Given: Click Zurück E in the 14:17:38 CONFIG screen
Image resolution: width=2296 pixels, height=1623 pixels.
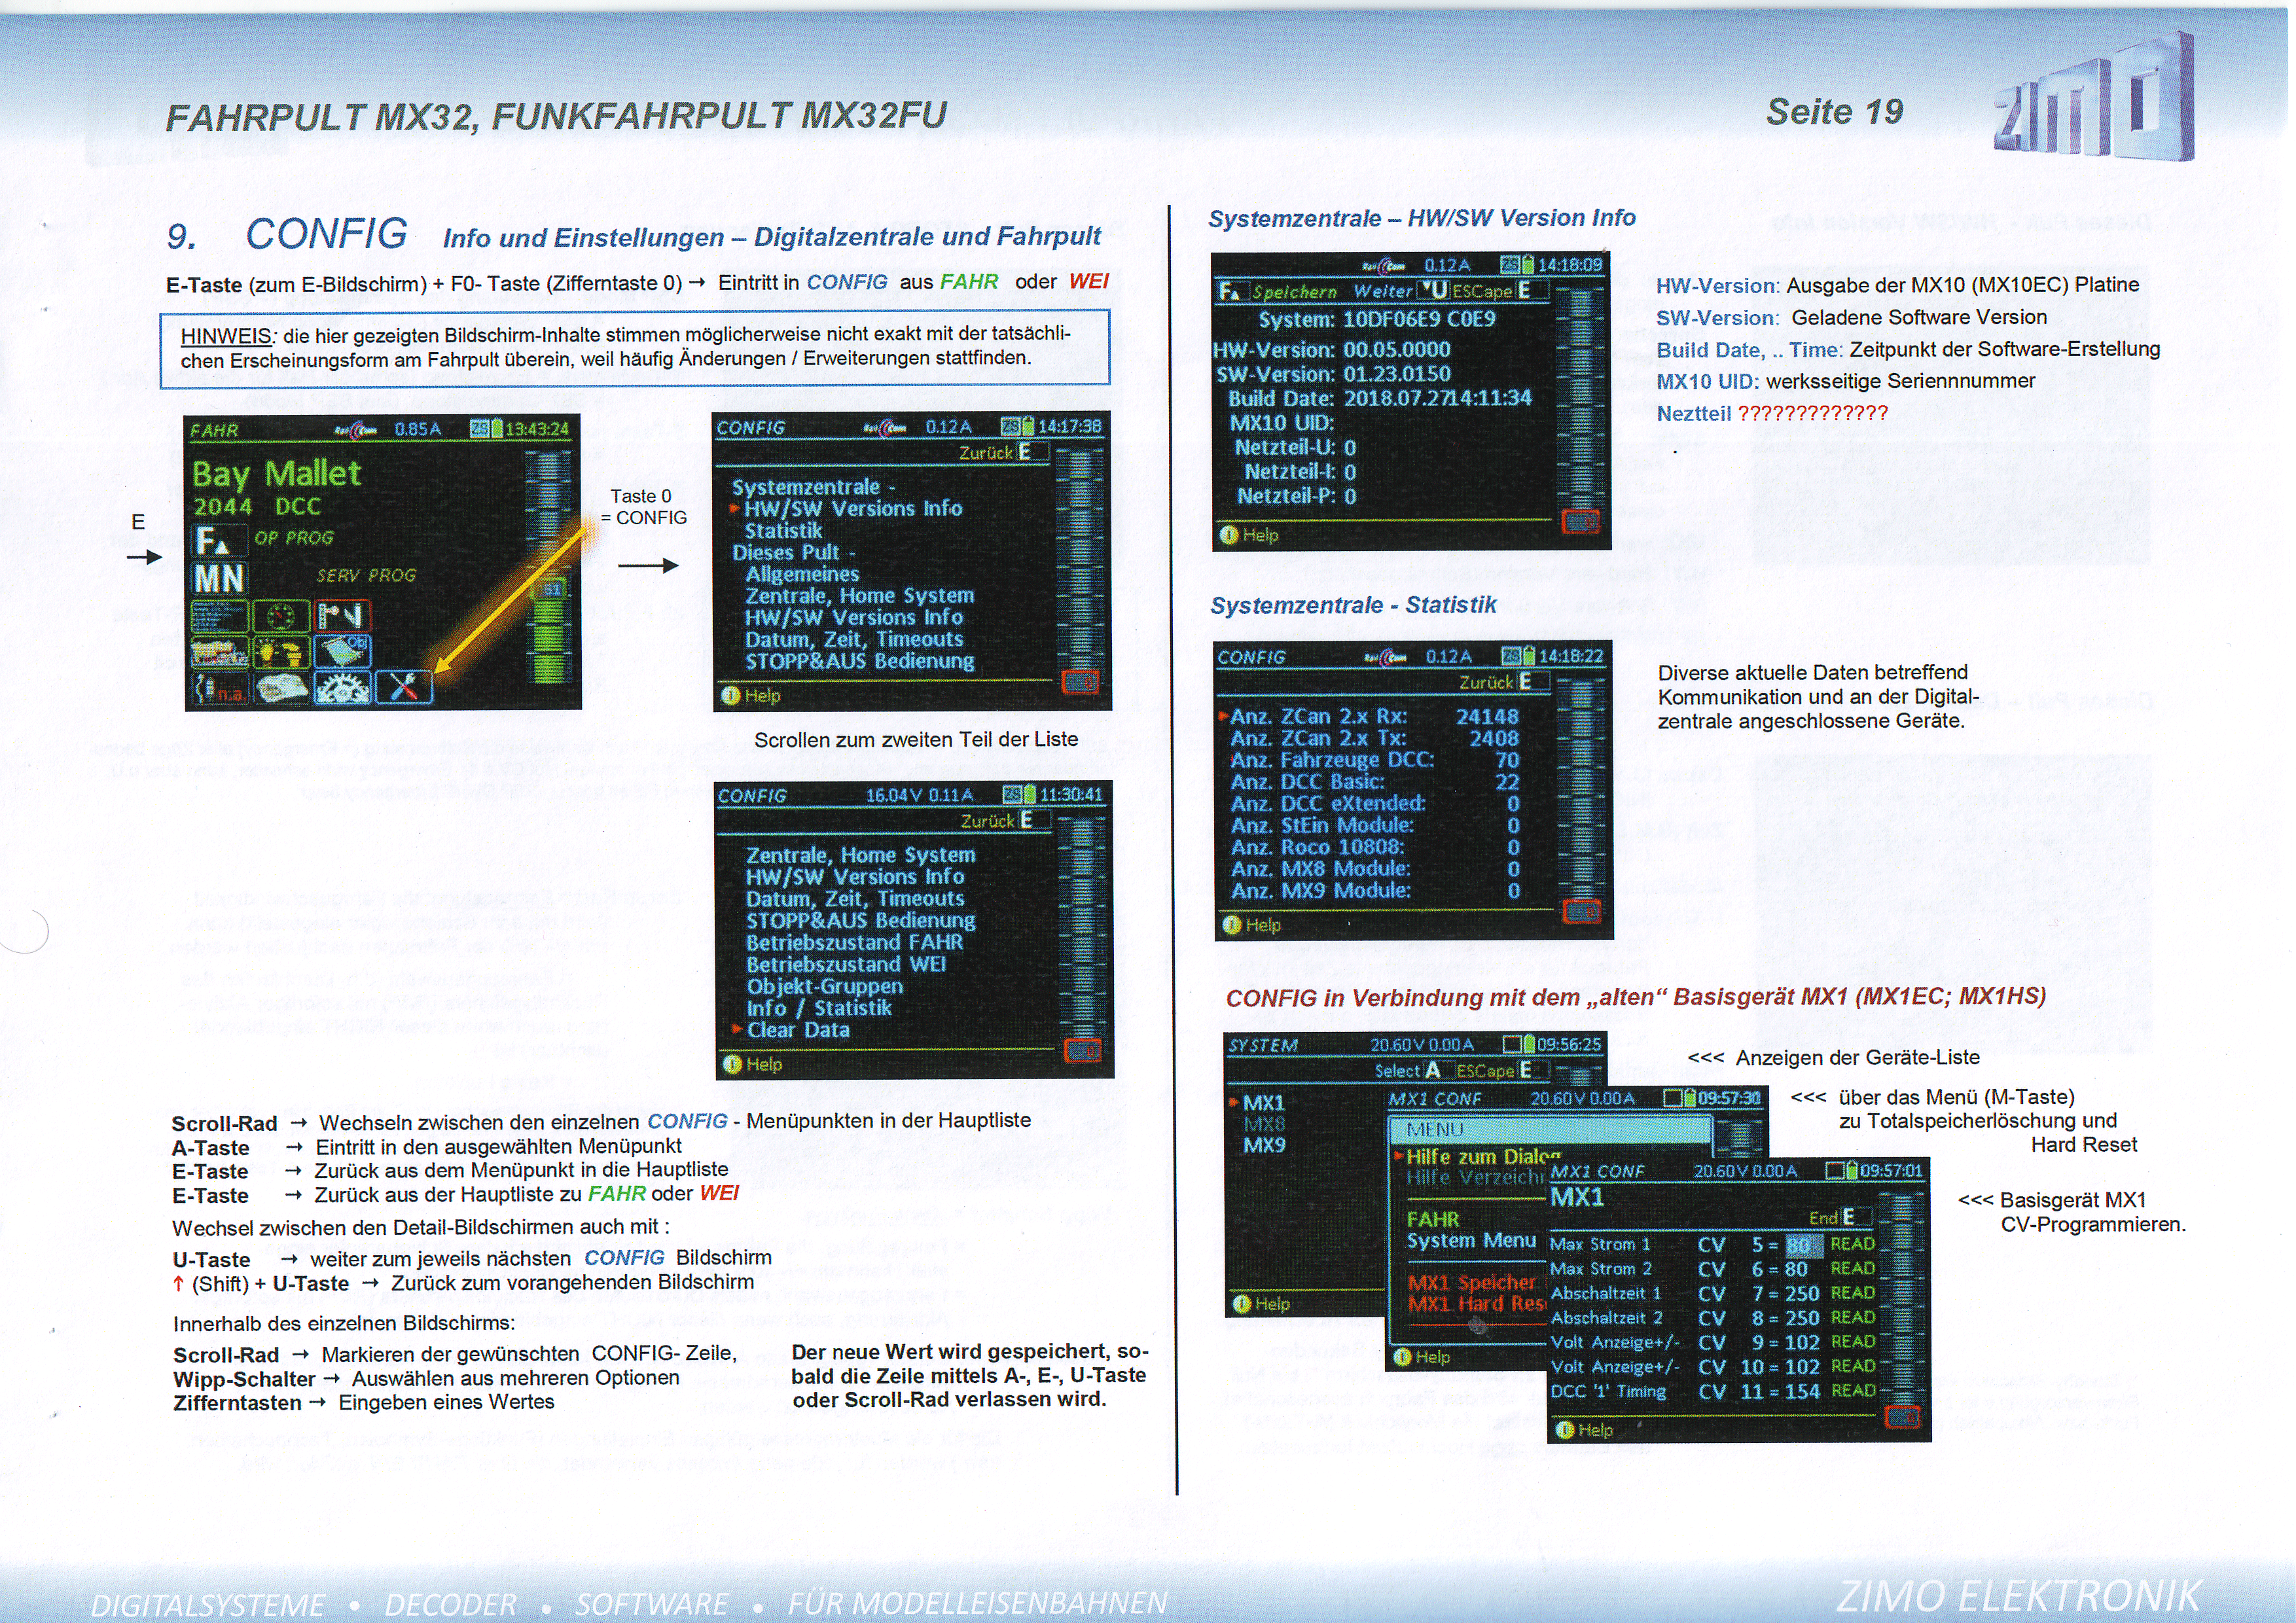Looking at the screenshot, I should (1003, 452).
